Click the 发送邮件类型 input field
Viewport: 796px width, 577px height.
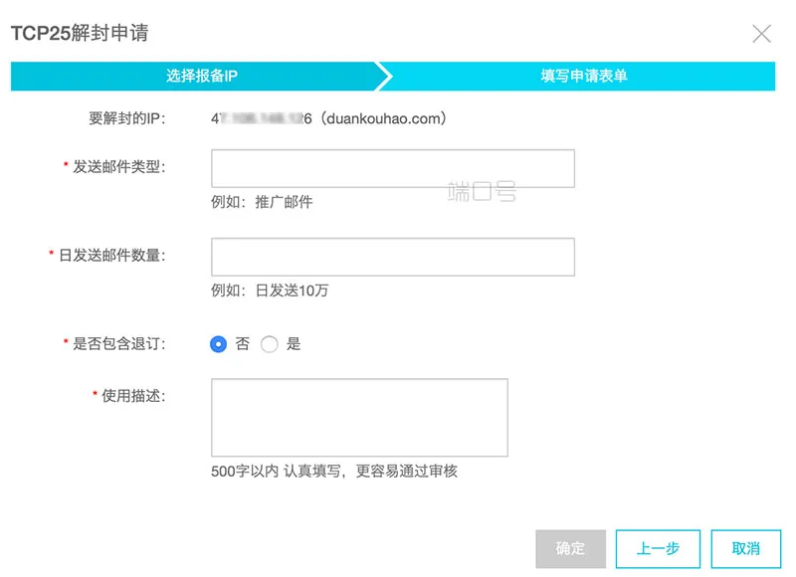tap(391, 168)
